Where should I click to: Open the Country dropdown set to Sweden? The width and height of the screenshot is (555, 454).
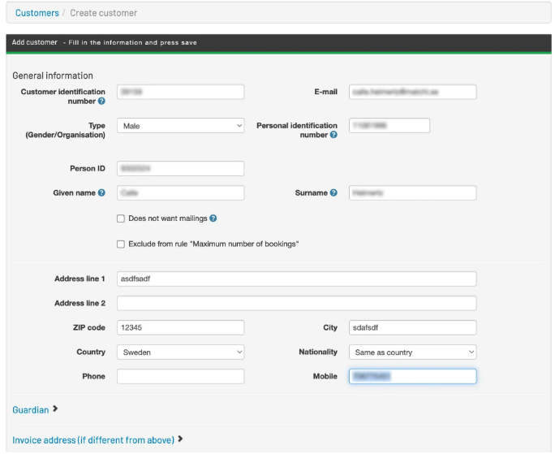coord(180,352)
